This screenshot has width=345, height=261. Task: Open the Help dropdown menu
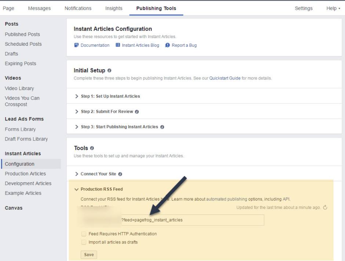(333, 8)
